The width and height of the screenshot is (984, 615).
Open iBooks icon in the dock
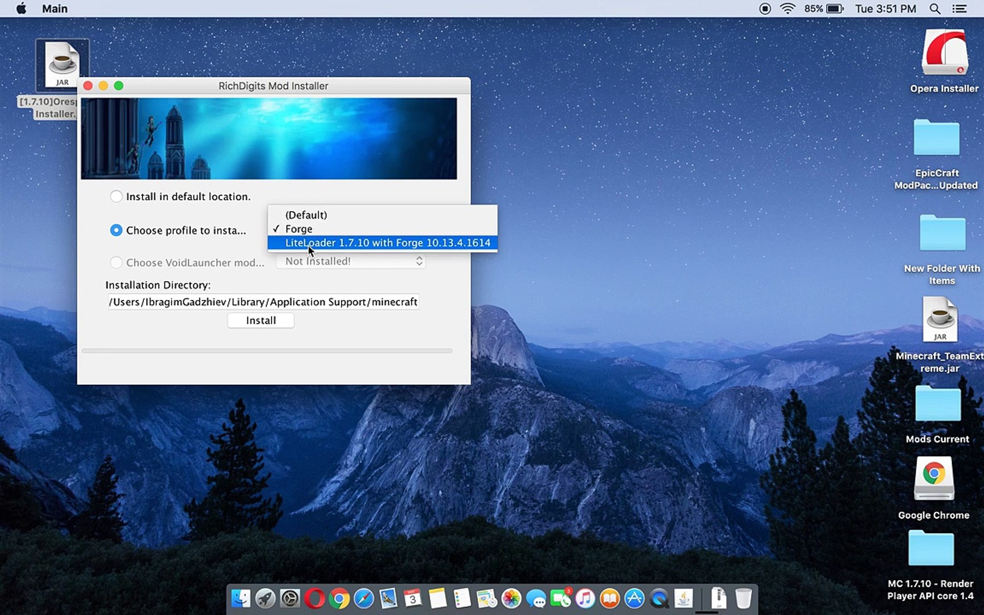click(610, 598)
